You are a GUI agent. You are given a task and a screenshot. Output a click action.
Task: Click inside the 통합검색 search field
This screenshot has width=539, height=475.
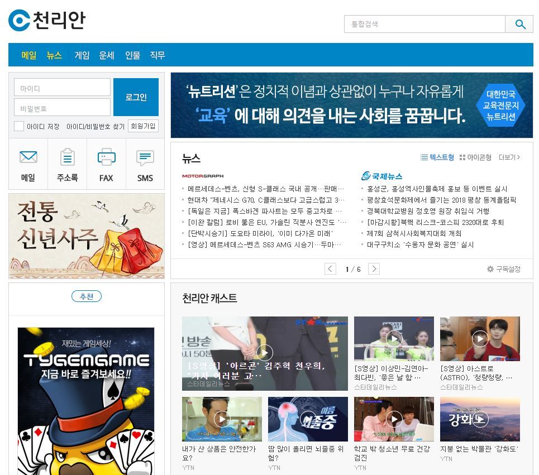[424, 24]
